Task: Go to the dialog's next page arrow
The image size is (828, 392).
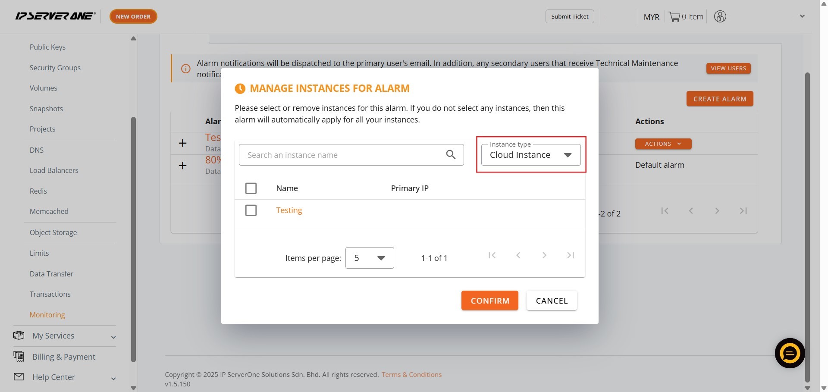Action: [x=544, y=255]
